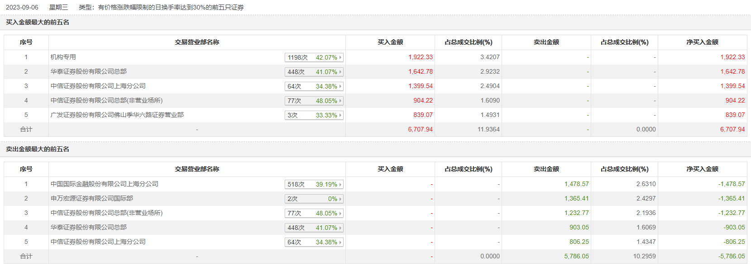
Task: Click the 交易营业部名称 header in the sell table
Action: click(x=197, y=169)
